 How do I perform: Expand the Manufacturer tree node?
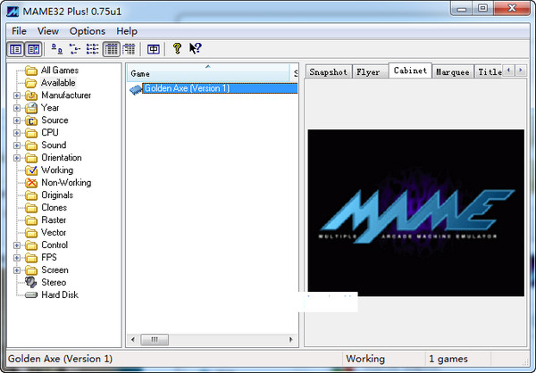click(x=17, y=95)
